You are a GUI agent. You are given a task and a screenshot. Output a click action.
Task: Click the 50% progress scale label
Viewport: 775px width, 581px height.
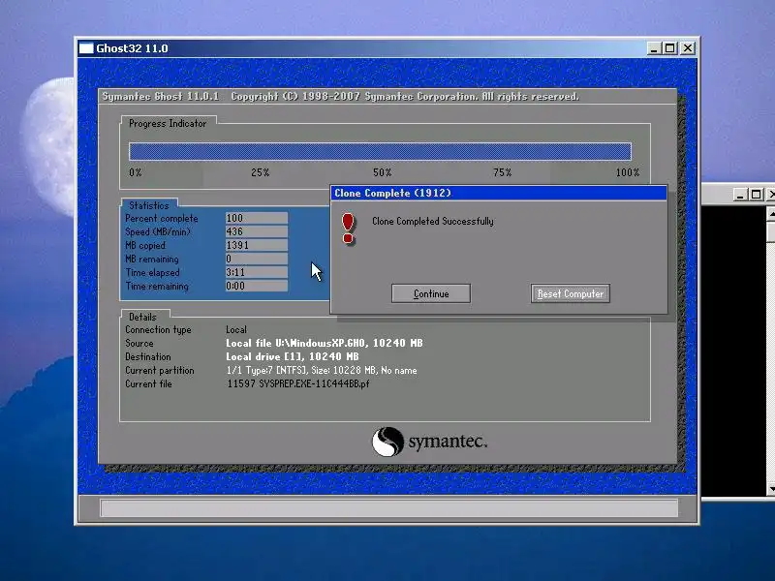pos(382,172)
